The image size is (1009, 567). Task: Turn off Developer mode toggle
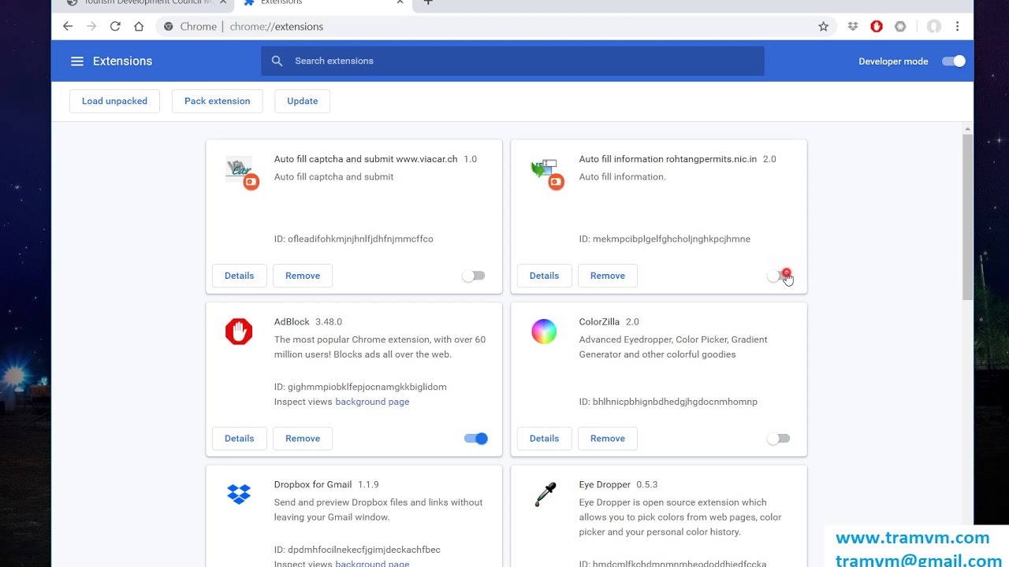tap(953, 61)
